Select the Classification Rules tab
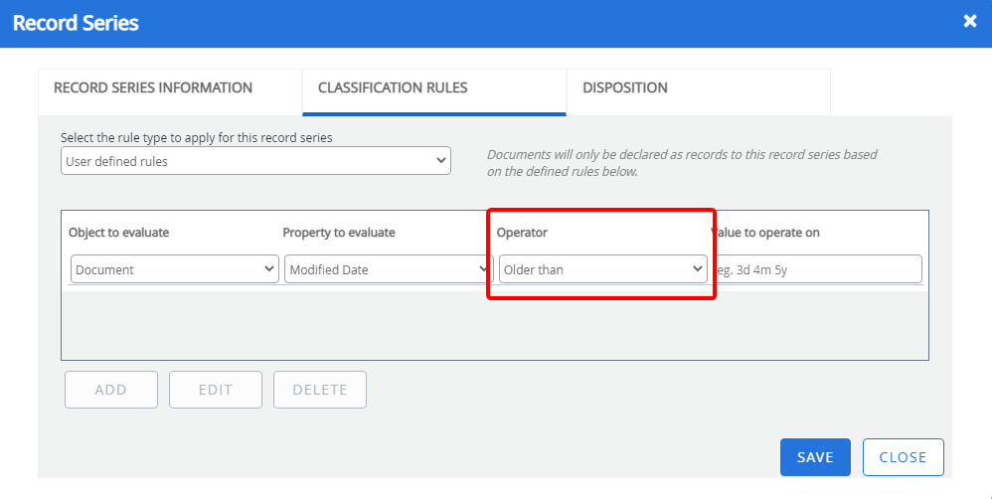Image resolution: width=992 pixels, height=499 pixels. click(393, 88)
